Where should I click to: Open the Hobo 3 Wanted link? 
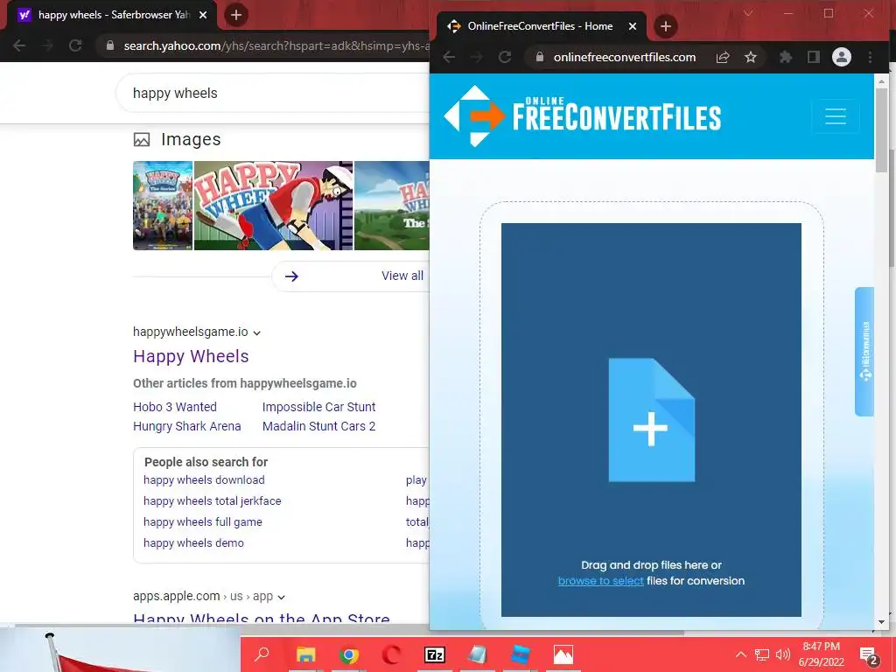(175, 407)
